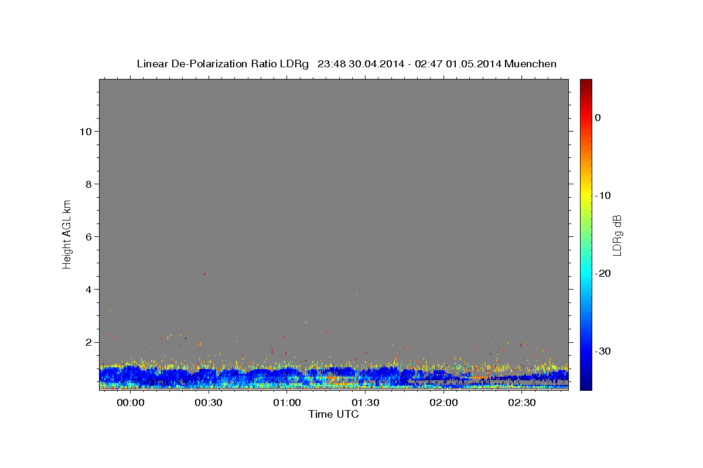Click the 8 km height tick label
Screen dimensions: 703x468
pos(88,184)
